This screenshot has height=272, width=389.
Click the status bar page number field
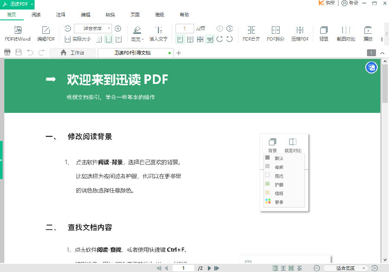pyautogui.click(x=183, y=268)
